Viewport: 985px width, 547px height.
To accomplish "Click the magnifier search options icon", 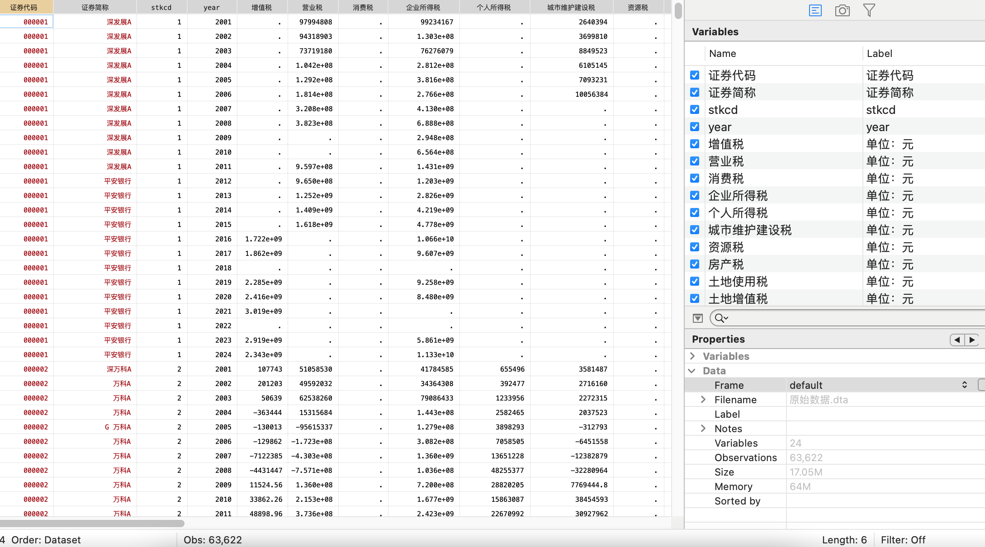I will pyautogui.click(x=721, y=318).
